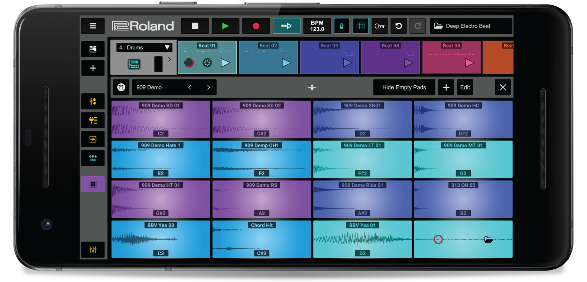Play the Beat 01 clip

point(226,63)
